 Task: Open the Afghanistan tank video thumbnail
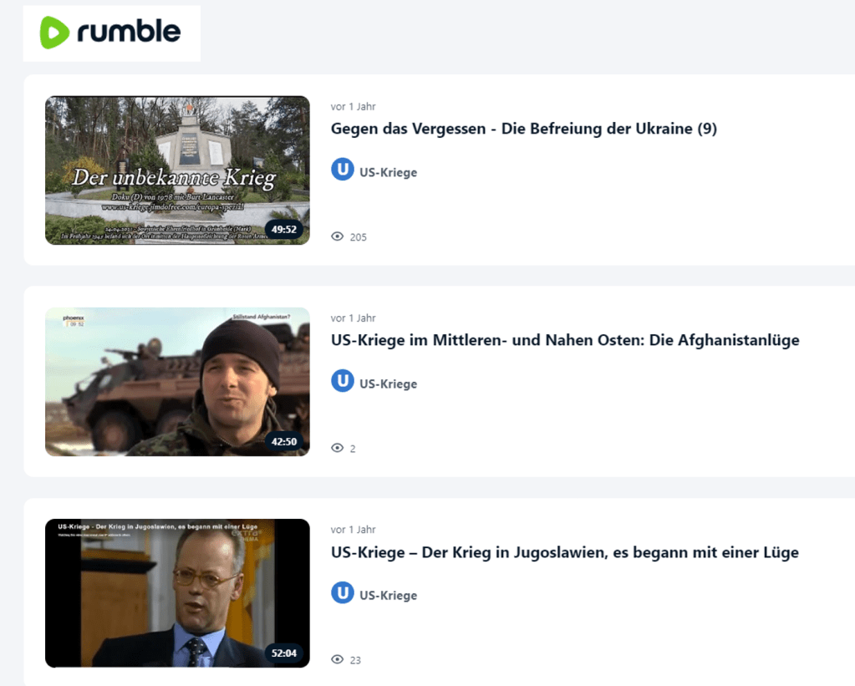click(177, 381)
